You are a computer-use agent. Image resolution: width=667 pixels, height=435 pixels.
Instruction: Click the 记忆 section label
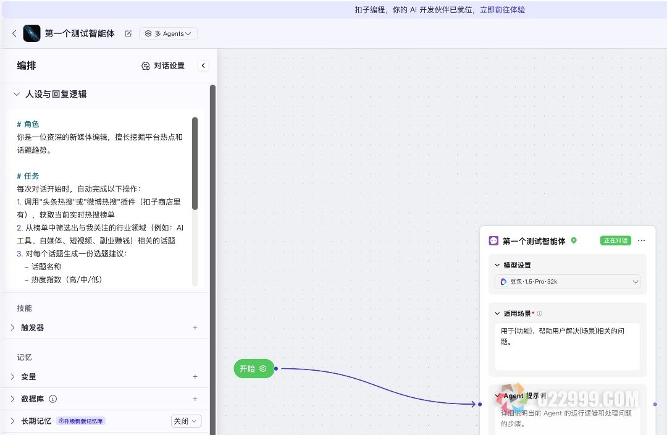[x=24, y=357]
